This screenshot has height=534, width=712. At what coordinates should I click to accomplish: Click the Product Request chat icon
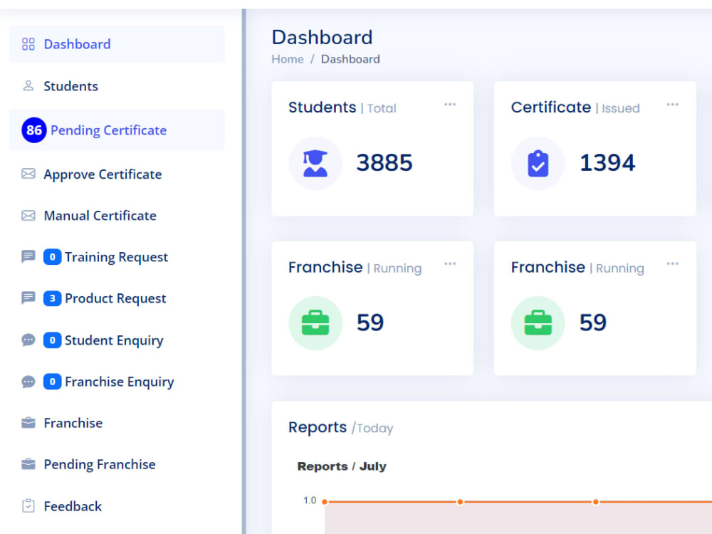pos(28,298)
